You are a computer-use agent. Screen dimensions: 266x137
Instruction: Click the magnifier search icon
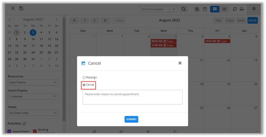pos(184,9)
